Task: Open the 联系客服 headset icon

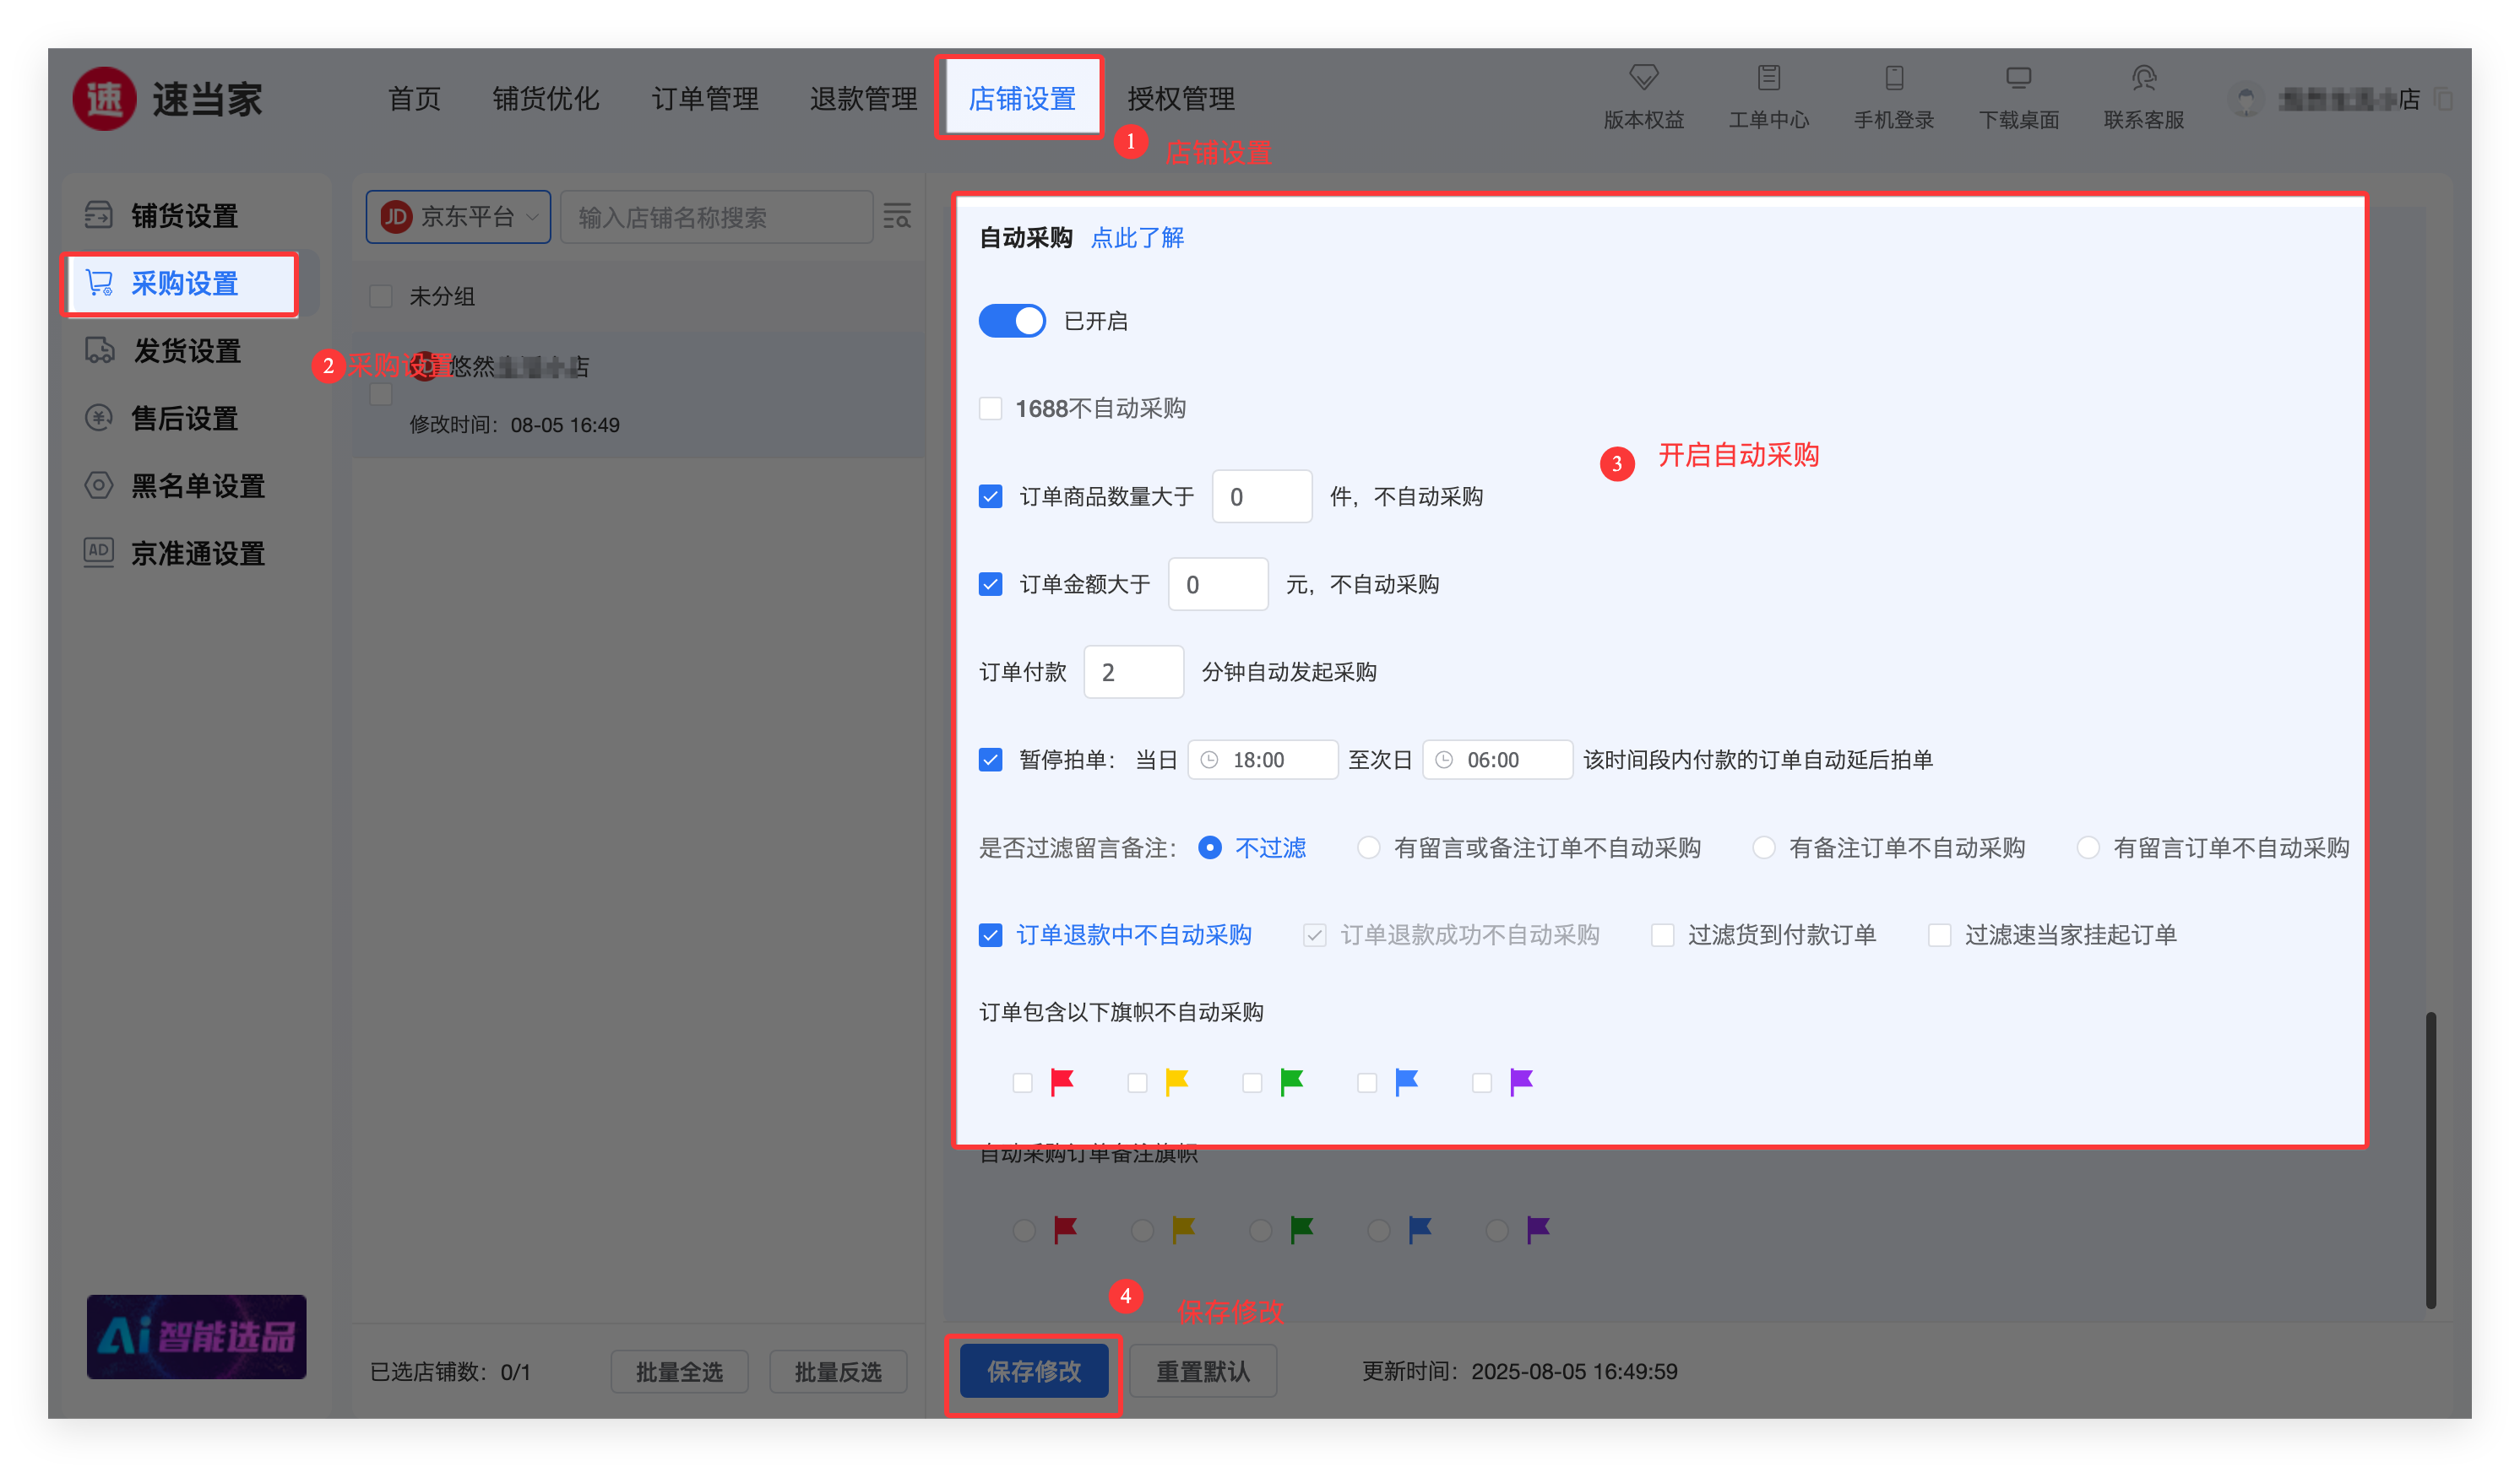Action: [x=2143, y=78]
